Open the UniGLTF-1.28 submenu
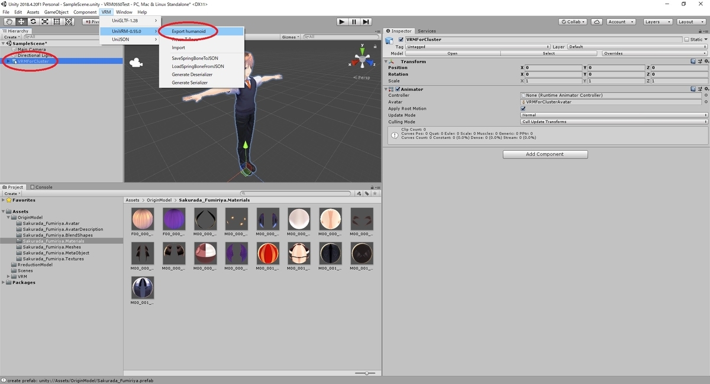This screenshot has width=710, height=384. tap(130, 21)
